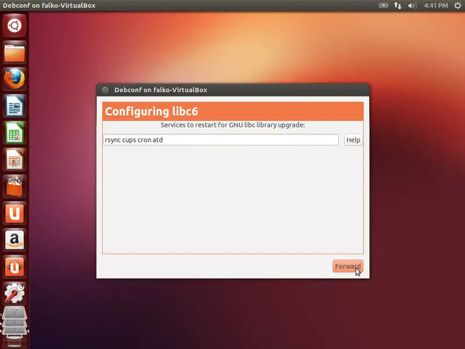Viewport: 465px width, 349px height.
Task: Open LibreOffice Calc spreadsheet icon
Action: (x=15, y=133)
